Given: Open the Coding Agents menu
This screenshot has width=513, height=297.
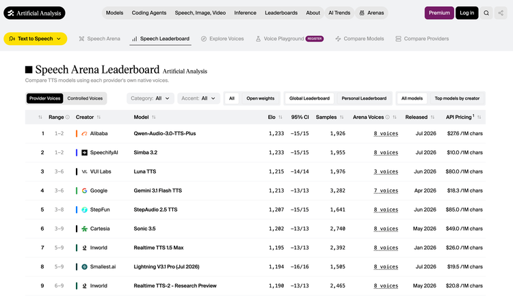Looking at the screenshot, I should (x=149, y=13).
